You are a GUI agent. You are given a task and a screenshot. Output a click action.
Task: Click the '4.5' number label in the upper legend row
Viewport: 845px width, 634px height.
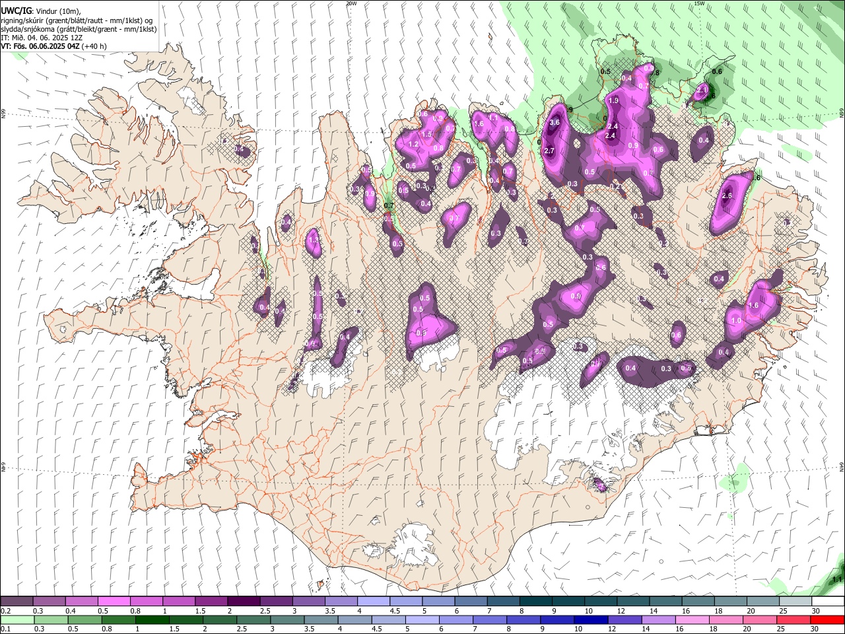coord(395,611)
